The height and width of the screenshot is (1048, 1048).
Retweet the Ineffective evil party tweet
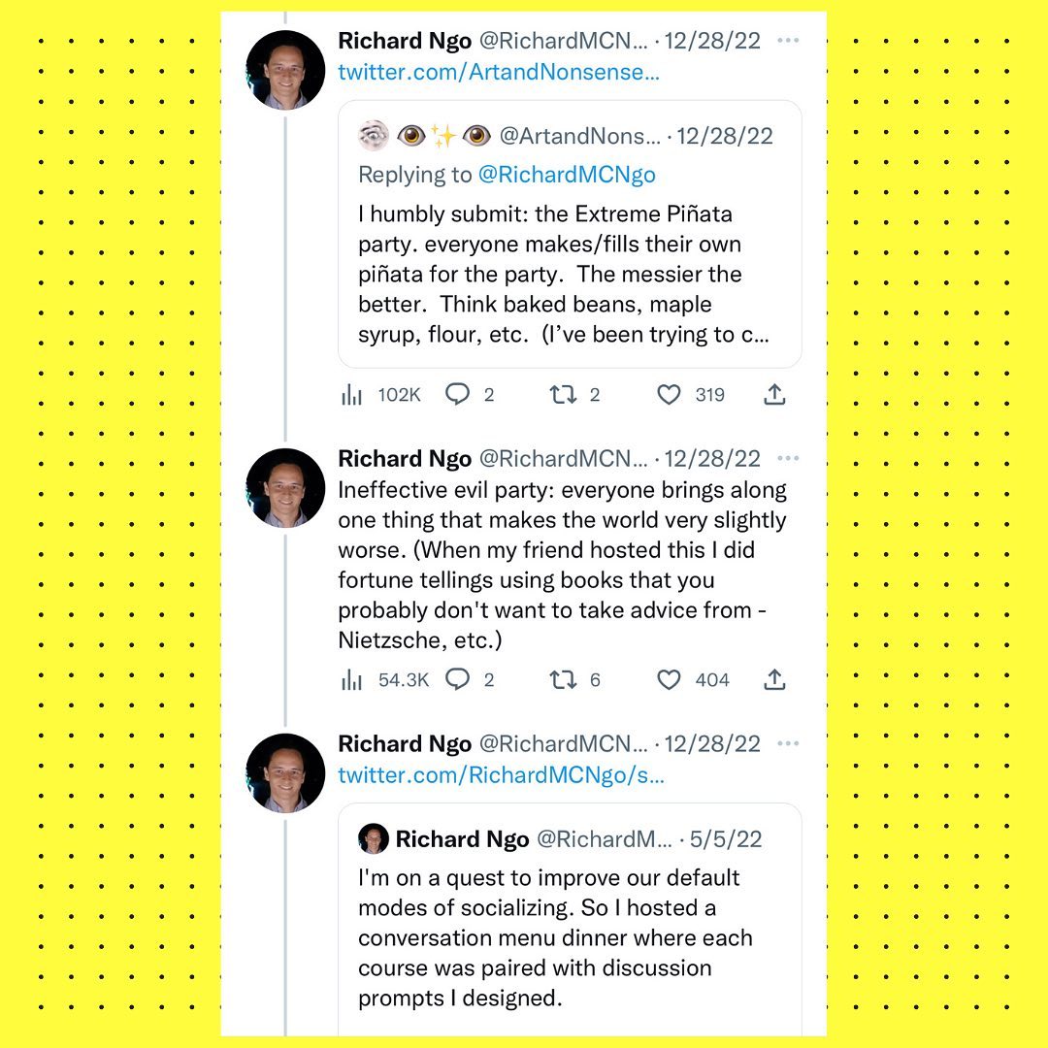tap(563, 680)
